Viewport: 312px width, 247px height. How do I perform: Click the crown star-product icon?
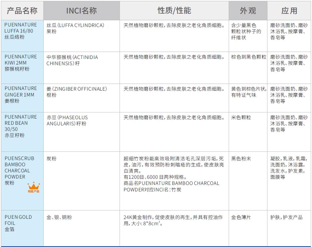[x=34, y=187]
